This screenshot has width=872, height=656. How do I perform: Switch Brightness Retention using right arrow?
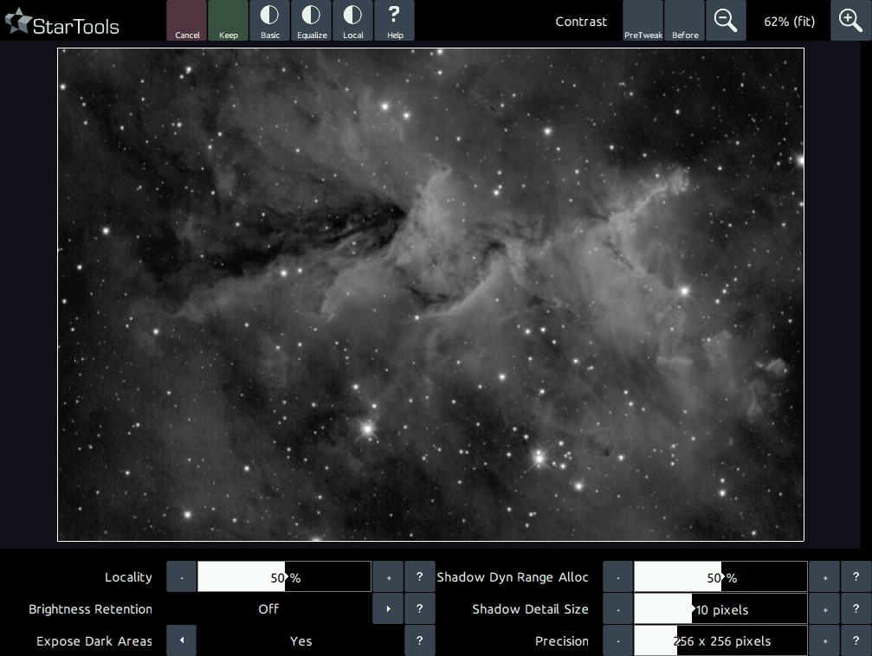[388, 609]
